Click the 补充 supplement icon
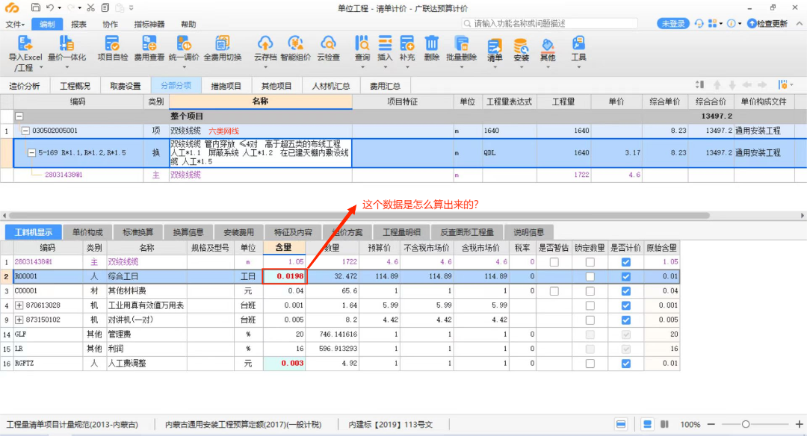The image size is (807, 436). [x=407, y=43]
